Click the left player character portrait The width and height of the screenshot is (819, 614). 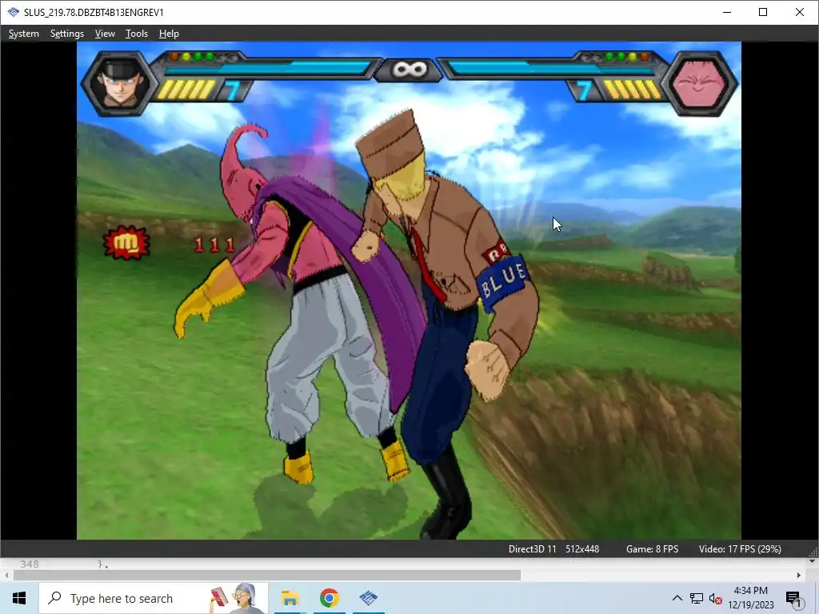[x=120, y=83]
